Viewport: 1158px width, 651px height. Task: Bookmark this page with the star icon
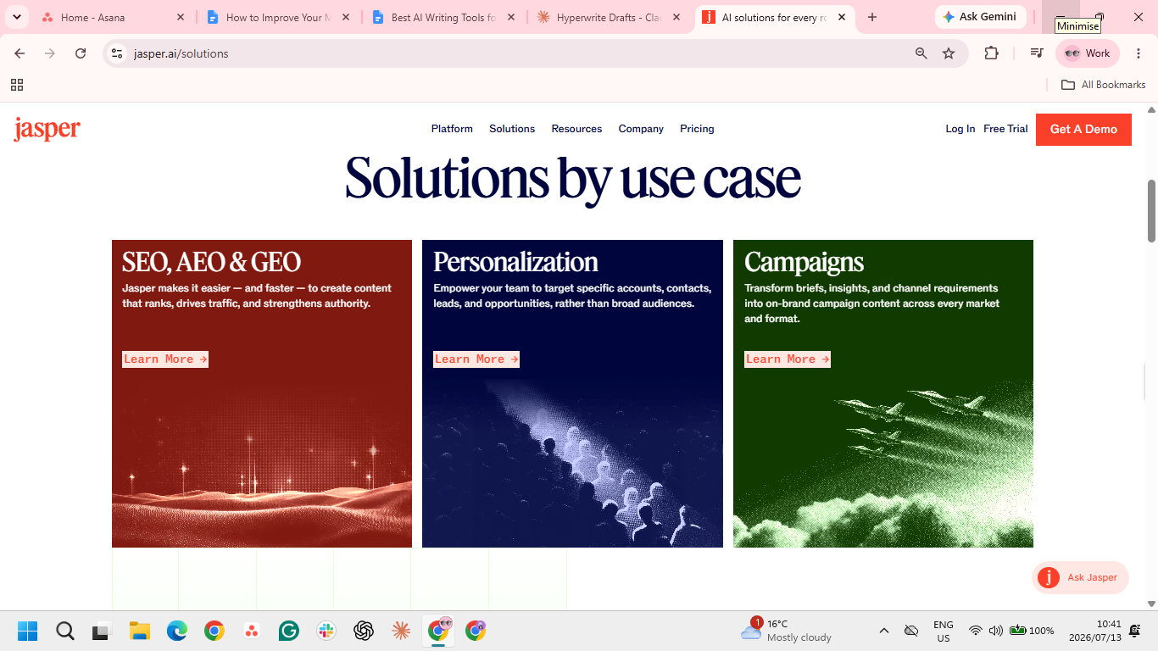(949, 53)
